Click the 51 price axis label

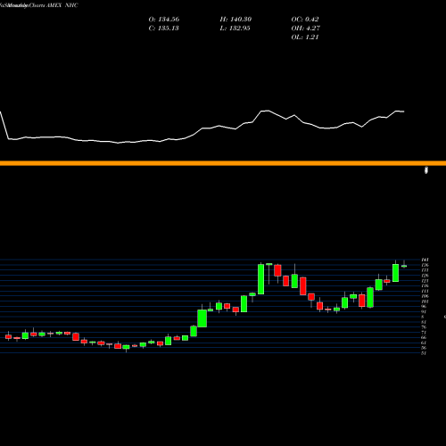click(x=424, y=353)
